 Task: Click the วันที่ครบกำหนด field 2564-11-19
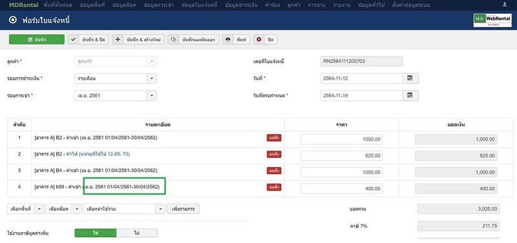click(362, 95)
